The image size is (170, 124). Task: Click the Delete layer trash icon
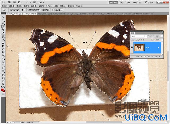pos(159,57)
